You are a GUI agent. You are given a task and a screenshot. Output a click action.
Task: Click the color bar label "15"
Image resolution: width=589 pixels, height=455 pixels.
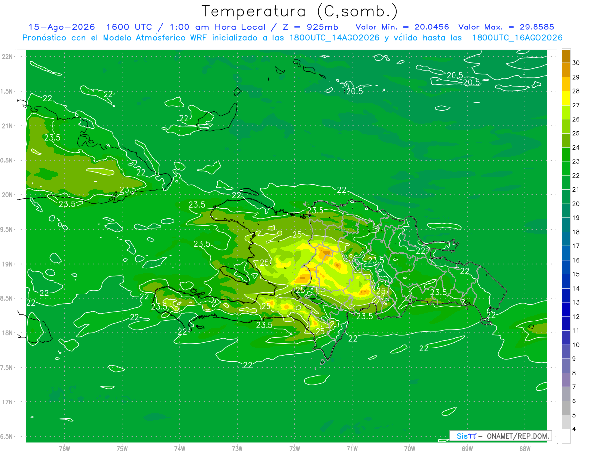point(576,274)
